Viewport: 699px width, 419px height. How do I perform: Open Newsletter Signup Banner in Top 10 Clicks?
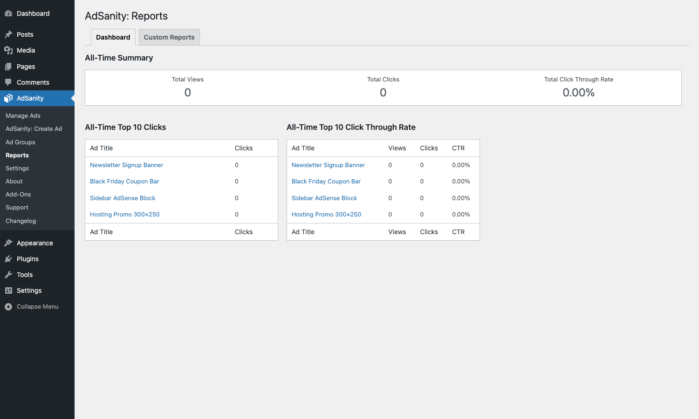click(126, 165)
